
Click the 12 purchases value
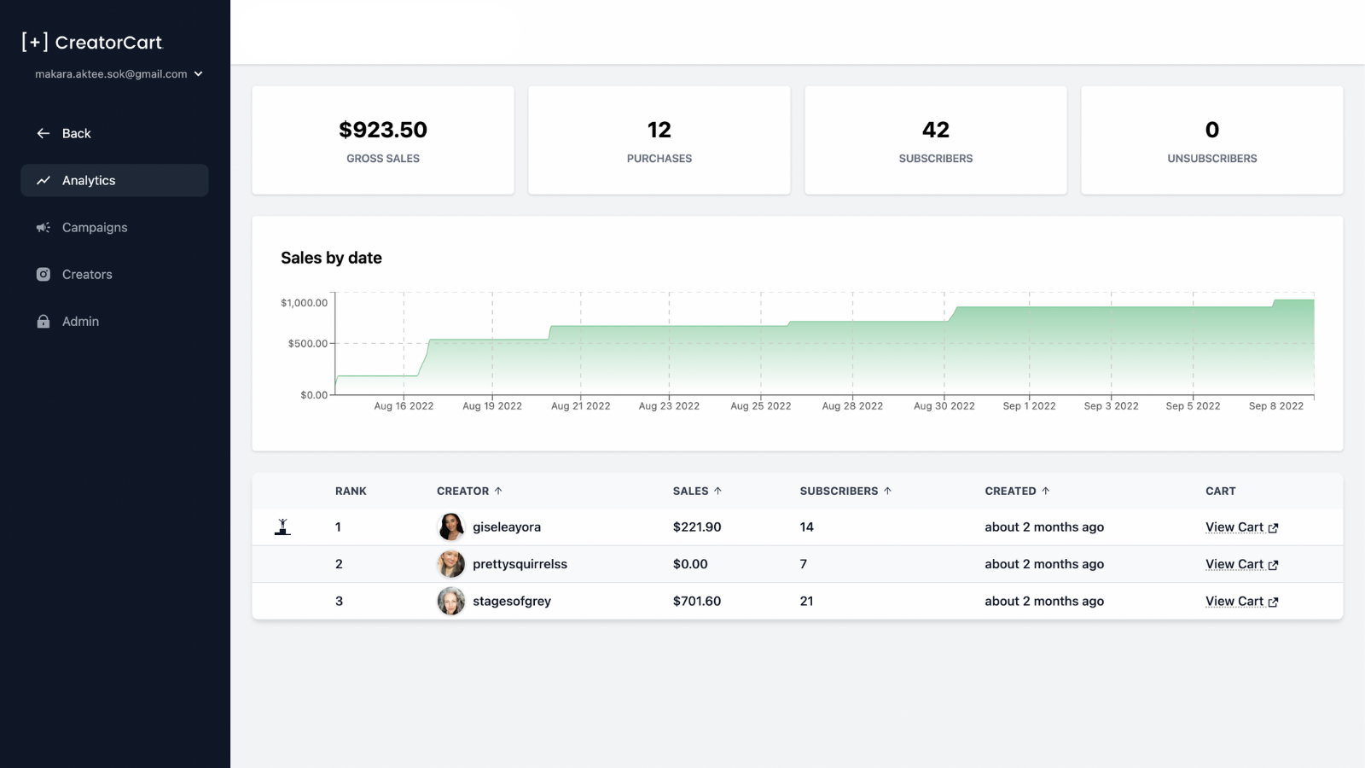659,130
